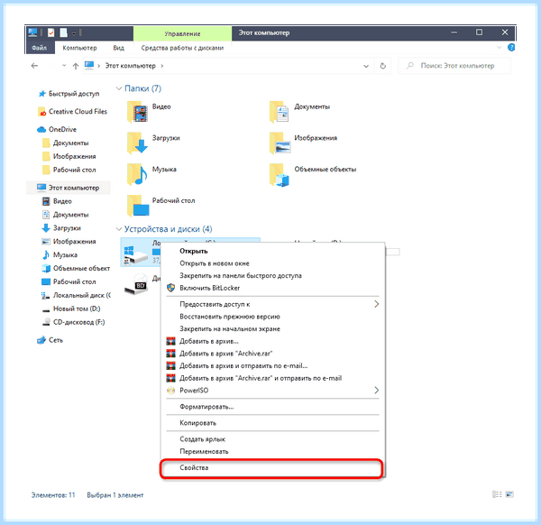Select the Загрузки folder icon
This screenshot has height=525, width=541.
(138, 143)
